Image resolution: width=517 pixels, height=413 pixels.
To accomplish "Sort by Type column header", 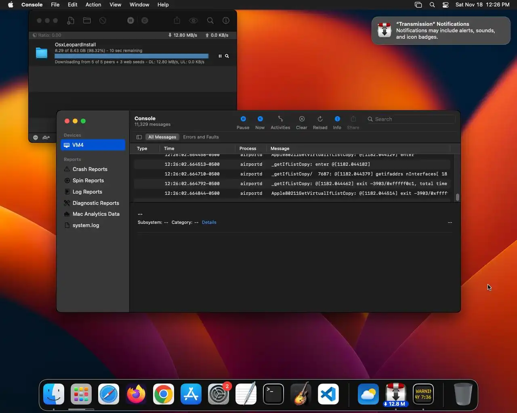I will [x=142, y=148].
